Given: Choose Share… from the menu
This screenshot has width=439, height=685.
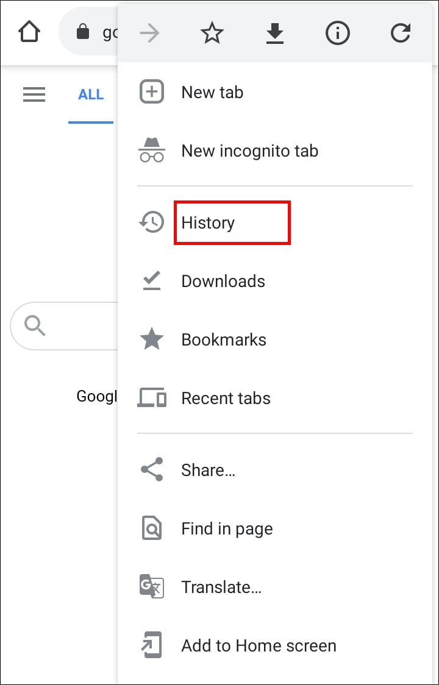Looking at the screenshot, I should point(208,470).
